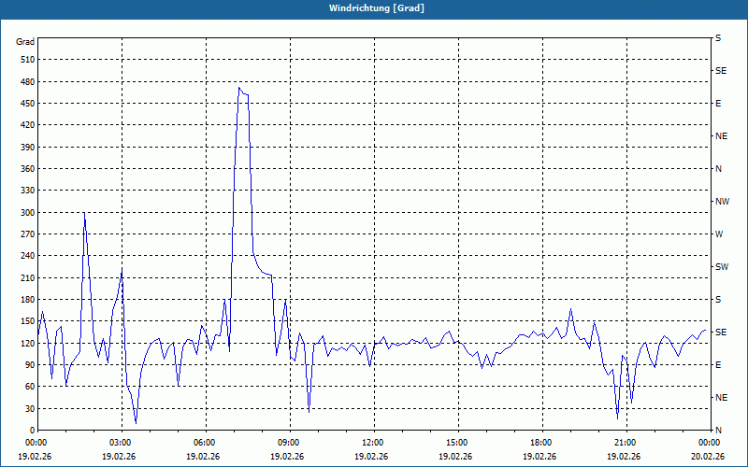Click the W compass label on the right axis
This screenshot has width=748, height=467.
(x=719, y=234)
